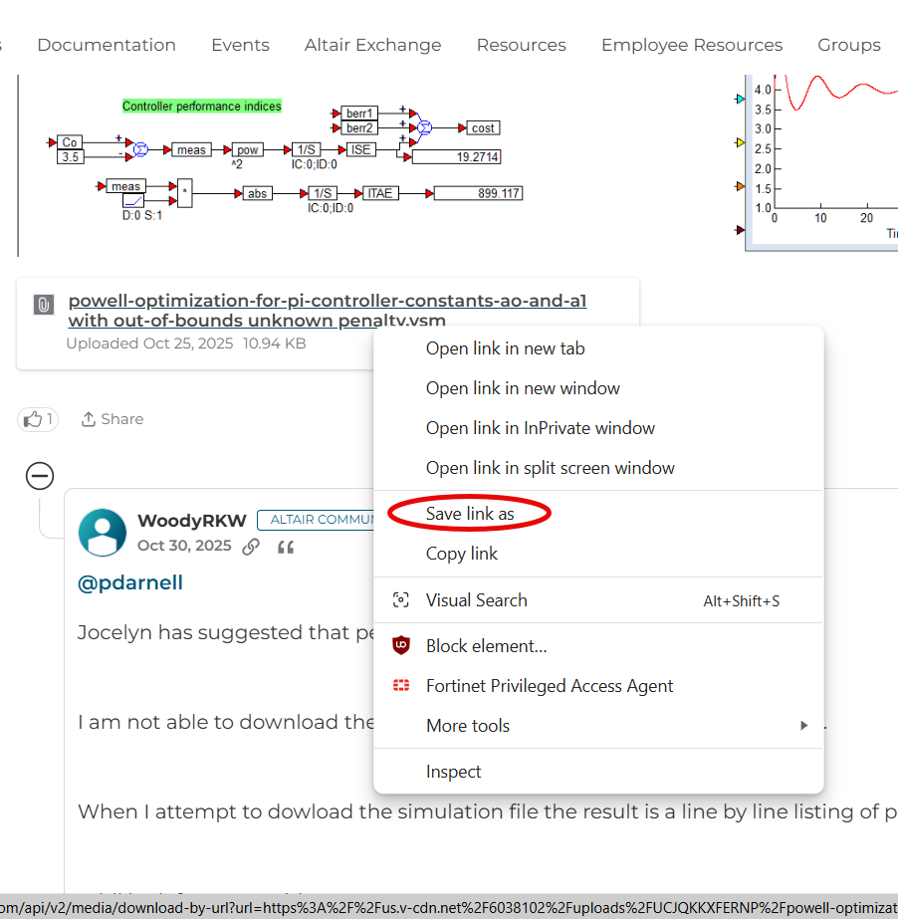Open the Groups nav item

[849, 45]
